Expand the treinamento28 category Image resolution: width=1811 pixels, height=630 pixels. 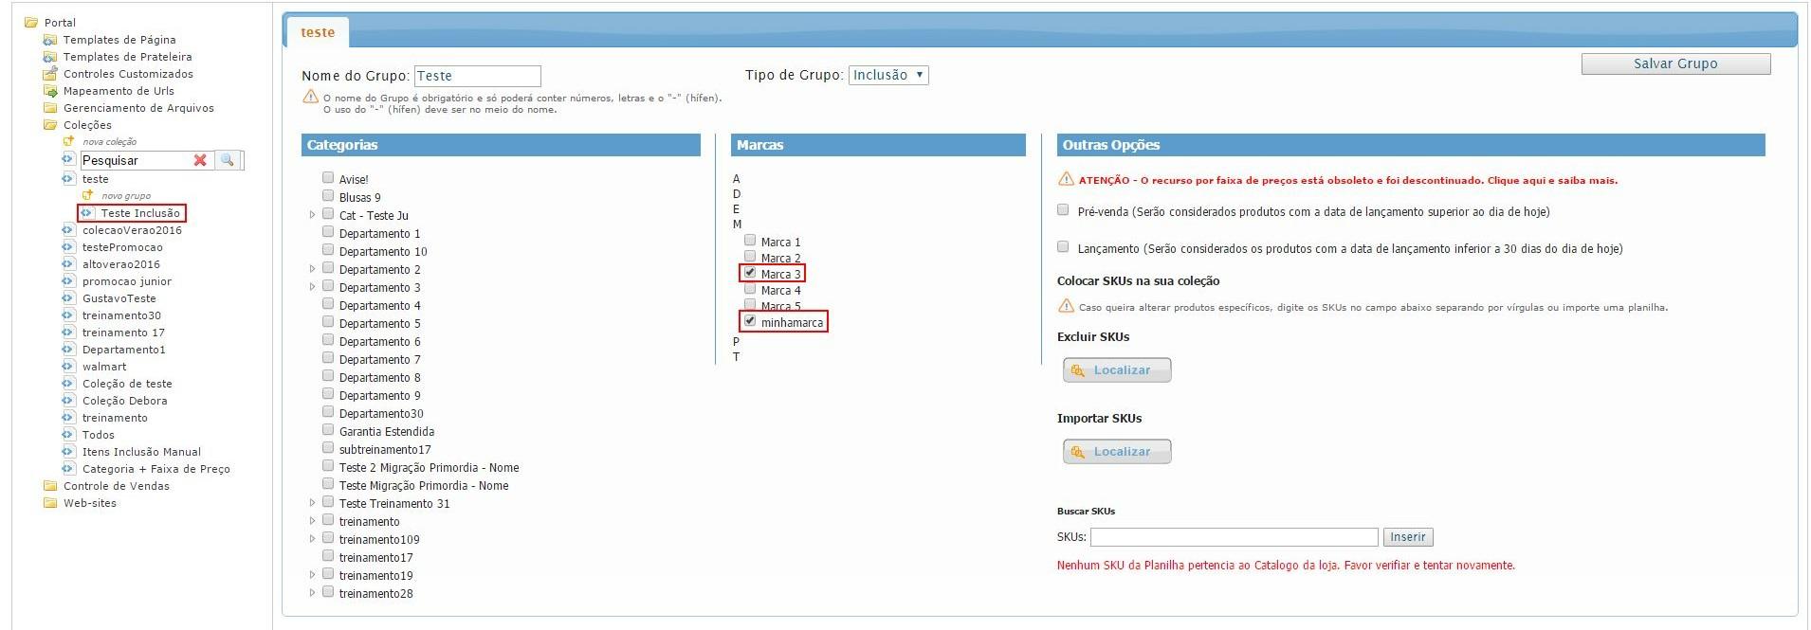tap(312, 593)
